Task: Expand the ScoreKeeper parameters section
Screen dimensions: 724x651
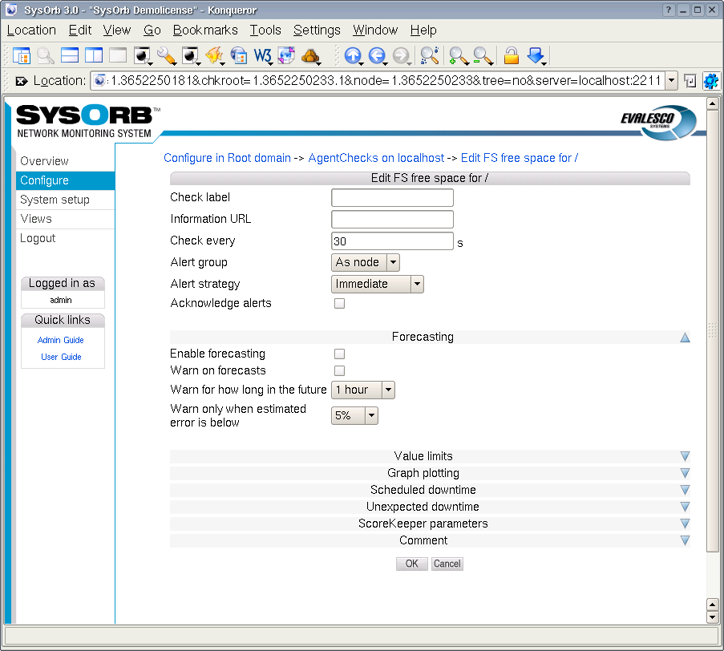Action: click(686, 524)
